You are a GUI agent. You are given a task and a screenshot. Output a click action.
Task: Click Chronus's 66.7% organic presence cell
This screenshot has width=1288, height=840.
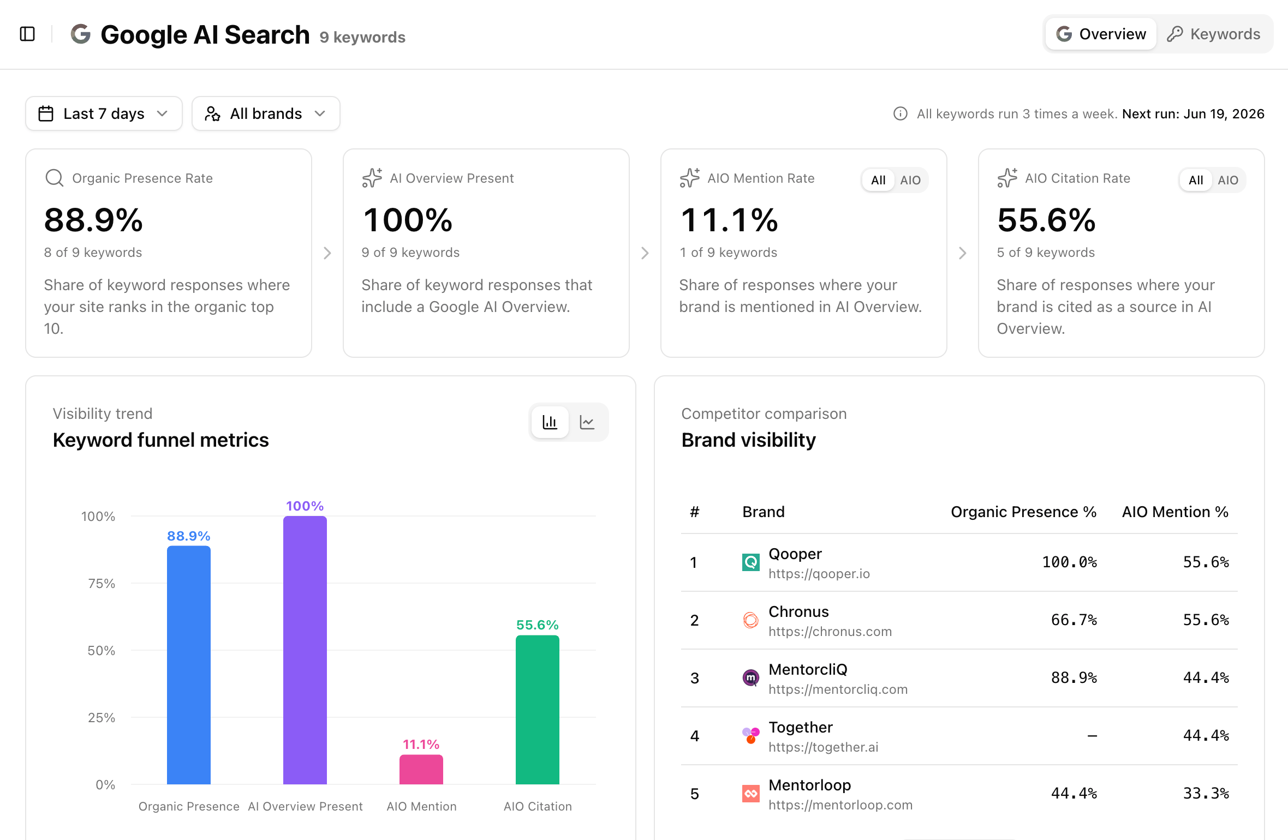click(x=1074, y=620)
